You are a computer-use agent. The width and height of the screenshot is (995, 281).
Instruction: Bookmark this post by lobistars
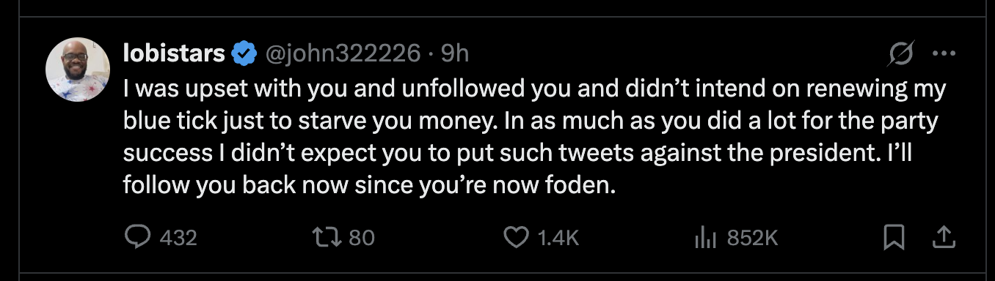point(893,237)
